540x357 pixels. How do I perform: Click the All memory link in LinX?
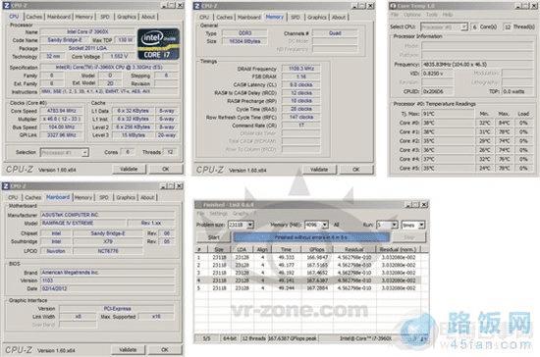[336, 225]
